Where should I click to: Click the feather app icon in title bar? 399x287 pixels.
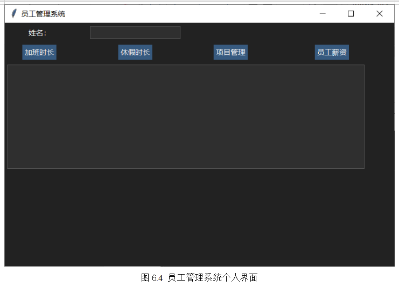pos(14,13)
